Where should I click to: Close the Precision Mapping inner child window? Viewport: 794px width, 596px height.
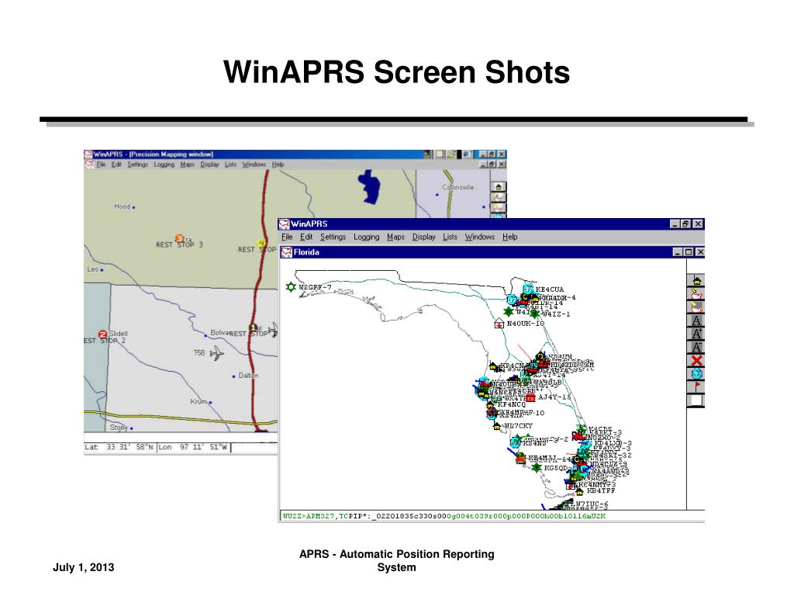coord(502,165)
